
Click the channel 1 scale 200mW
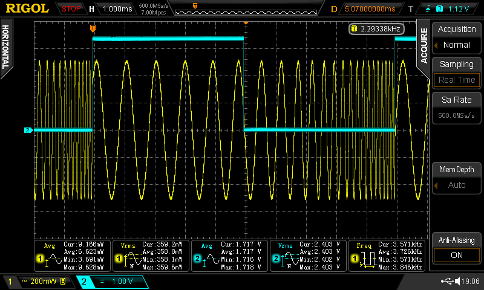click(43, 282)
